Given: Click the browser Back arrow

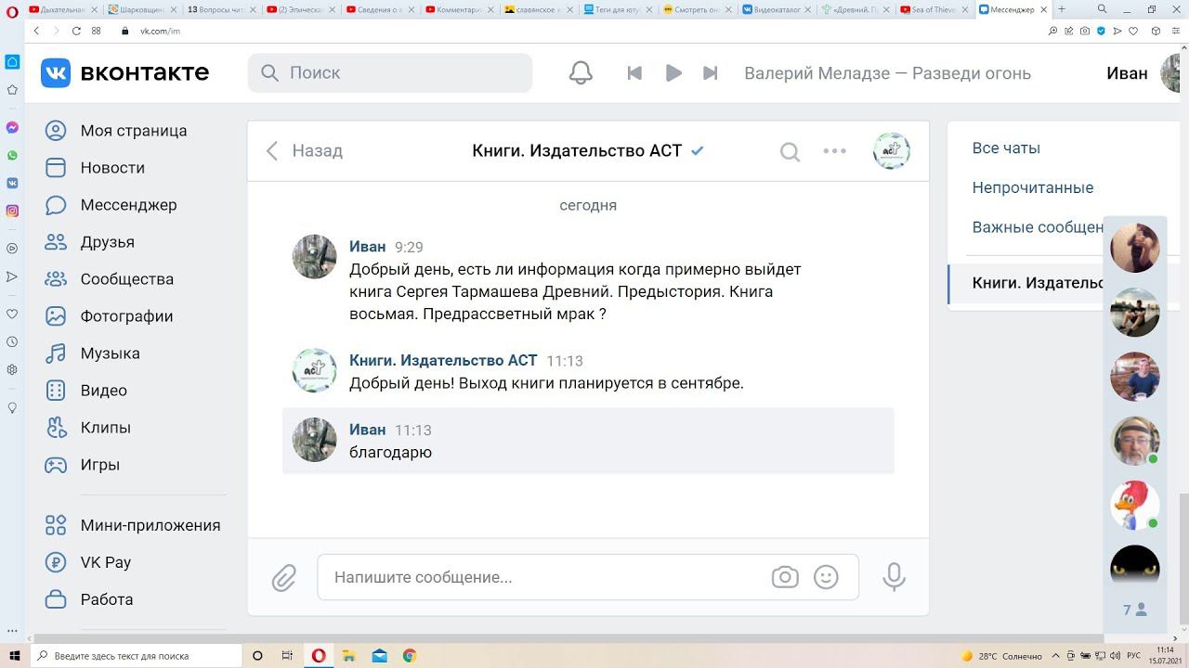Looking at the screenshot, I should (x=36, y=31).
